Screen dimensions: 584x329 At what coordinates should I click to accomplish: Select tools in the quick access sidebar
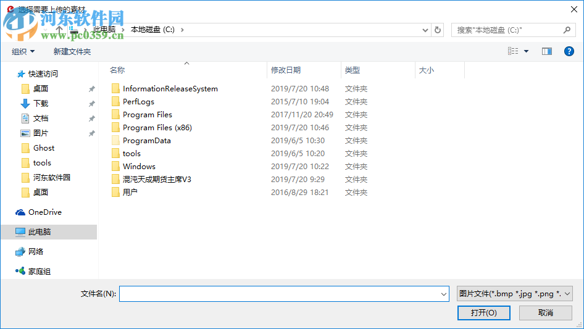pos(42,163)
